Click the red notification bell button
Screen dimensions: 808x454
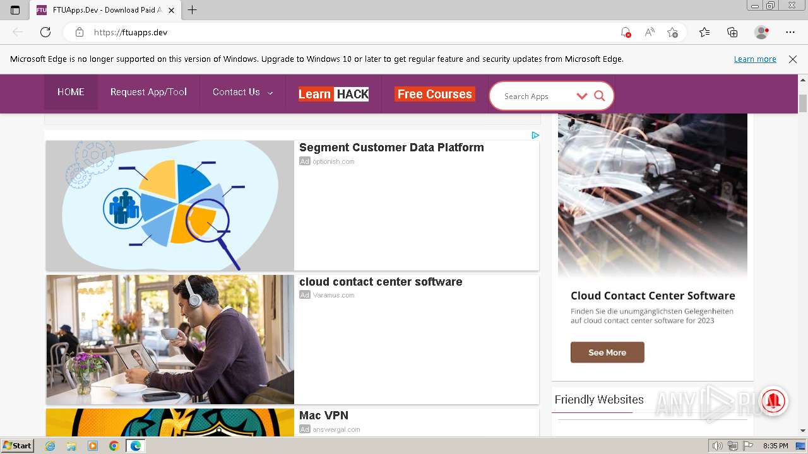[x=773, y=400]
